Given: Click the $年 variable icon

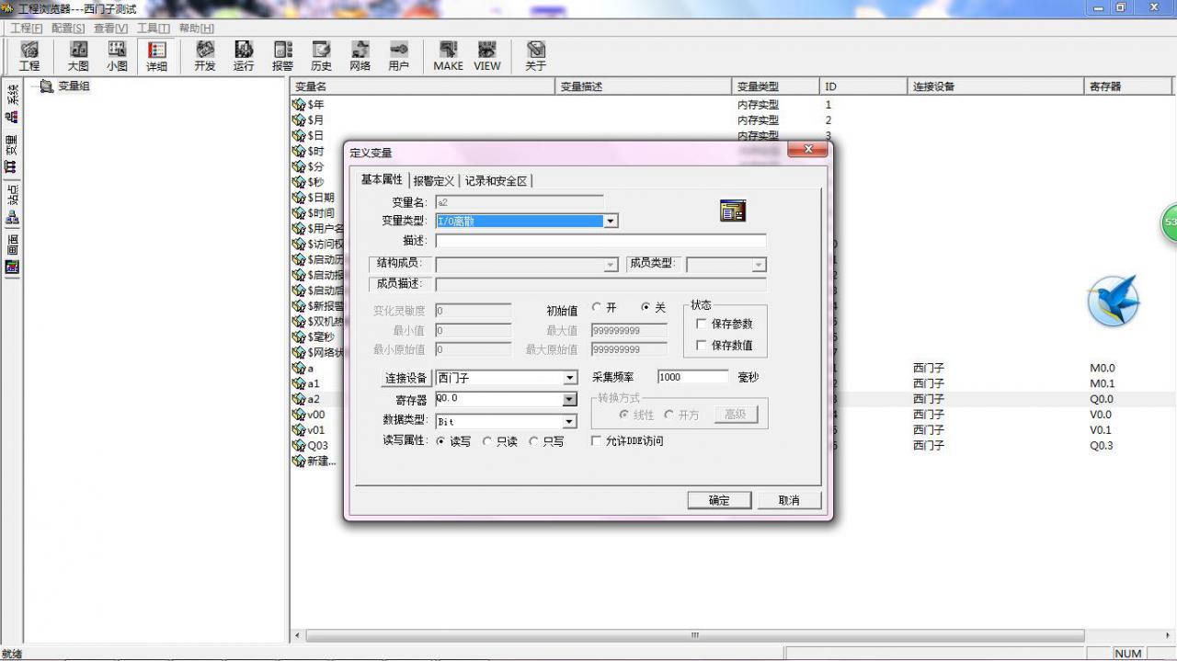Looking at the screenshot, I should coord(299,105).
